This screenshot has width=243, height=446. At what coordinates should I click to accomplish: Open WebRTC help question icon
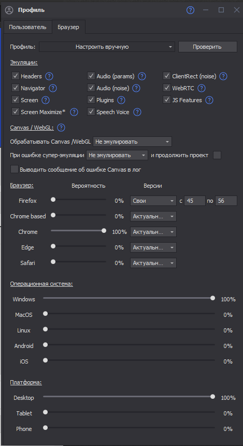click(x=202, y=88)
